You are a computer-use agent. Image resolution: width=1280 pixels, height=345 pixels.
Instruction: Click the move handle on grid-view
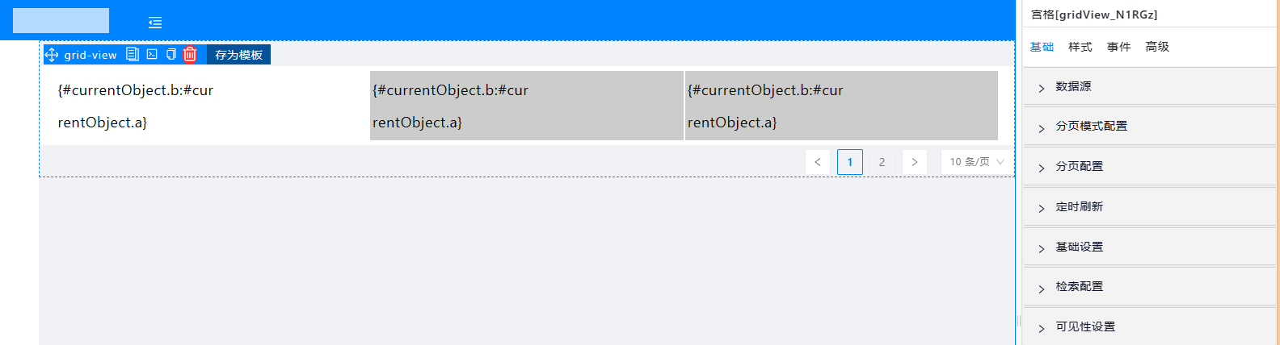click(52, 55)
